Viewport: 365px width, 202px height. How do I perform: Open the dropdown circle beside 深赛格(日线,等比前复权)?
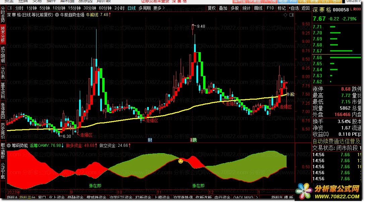tap(57, 15)
